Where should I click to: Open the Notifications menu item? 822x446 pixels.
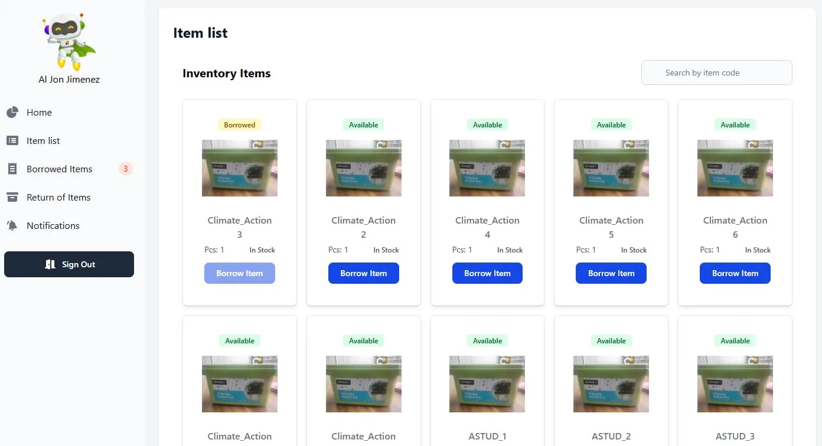tap(53, 225)
